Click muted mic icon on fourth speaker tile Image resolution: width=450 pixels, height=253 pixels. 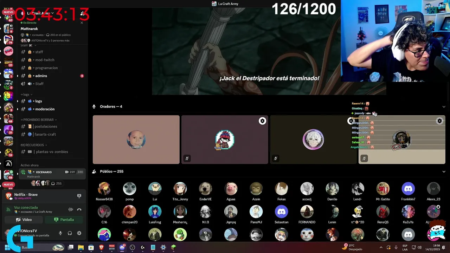click(364, 158)
